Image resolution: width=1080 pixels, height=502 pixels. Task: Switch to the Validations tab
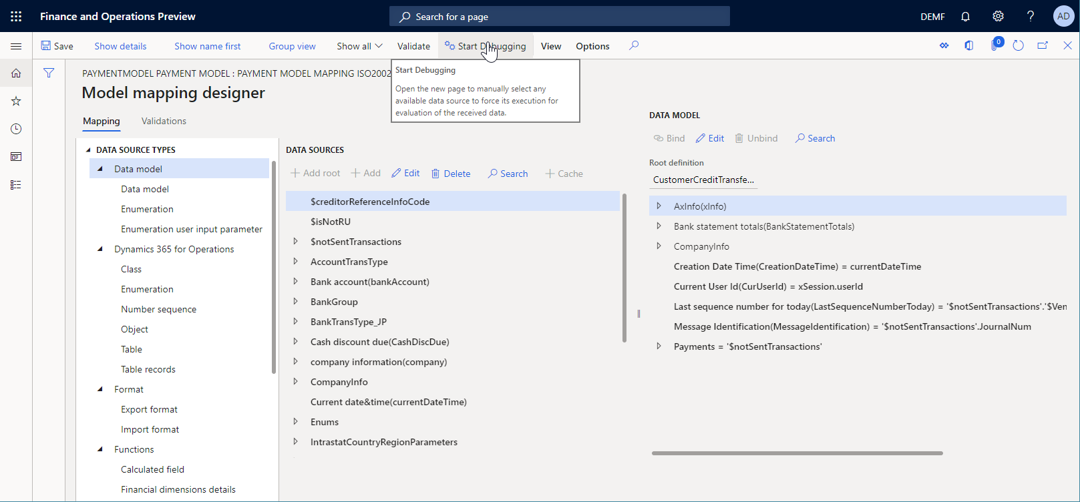coord(164,121)
